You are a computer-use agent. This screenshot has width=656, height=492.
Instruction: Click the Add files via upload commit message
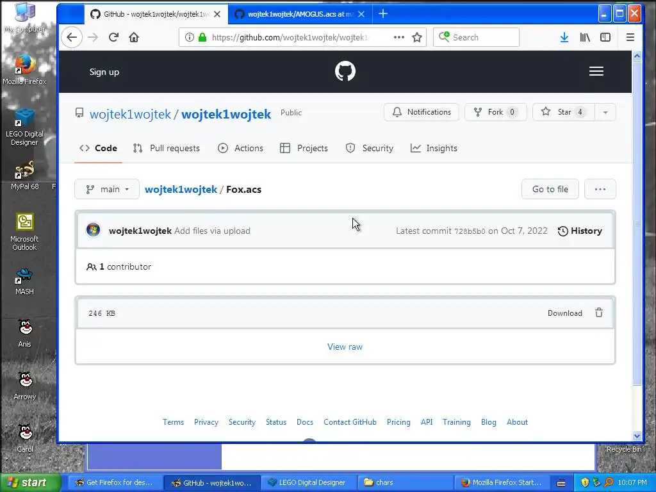click(x=212, y=231)
